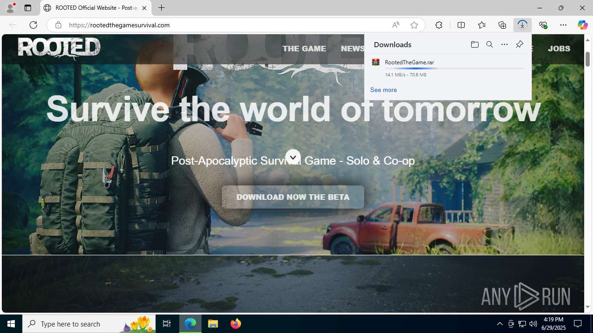593x333 pixels.
Task: Open downloads folder from Downloads panel
Action: tap(474, 44)
